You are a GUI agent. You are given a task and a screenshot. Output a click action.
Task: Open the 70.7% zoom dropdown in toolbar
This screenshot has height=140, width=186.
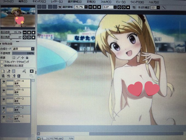tap(86, 7)
